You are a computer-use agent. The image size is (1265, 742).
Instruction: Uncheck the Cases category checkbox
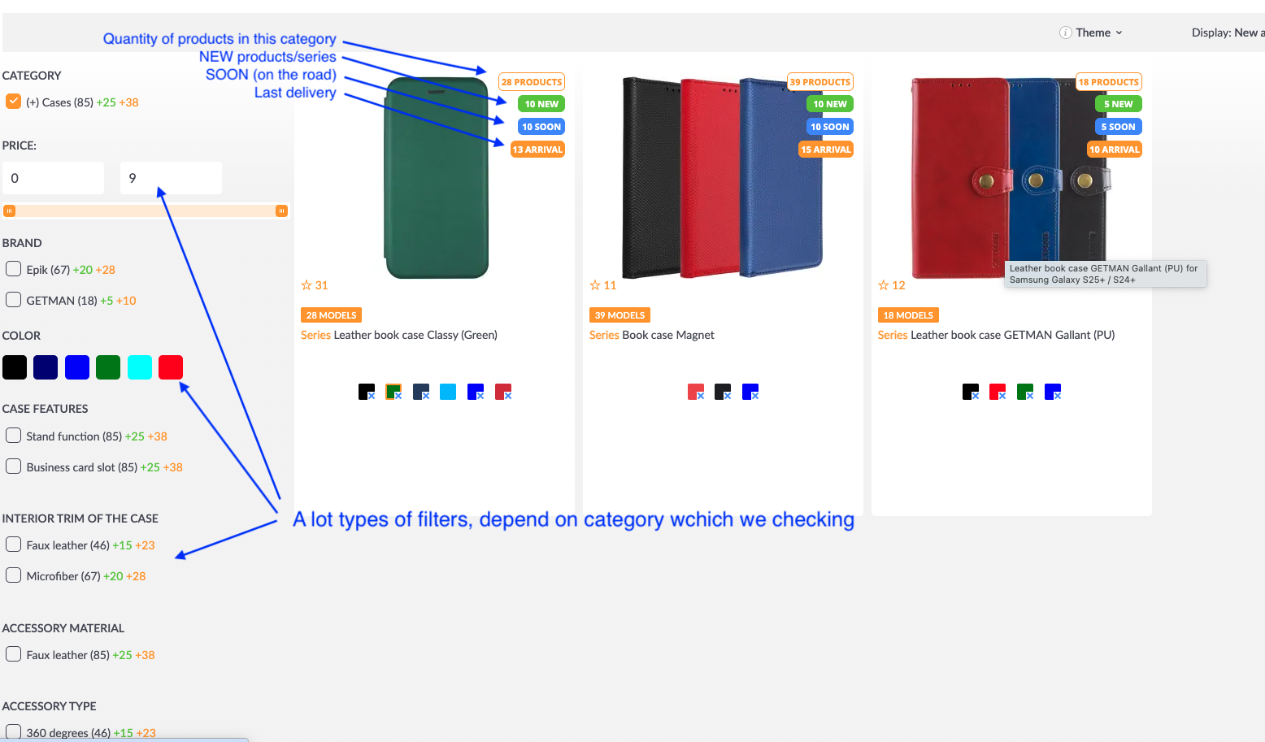coord(13,102)
